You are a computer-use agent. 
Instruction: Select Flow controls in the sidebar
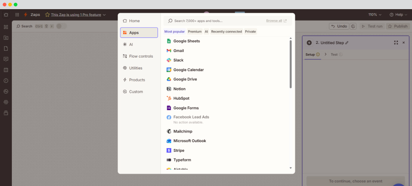[141, 56]
